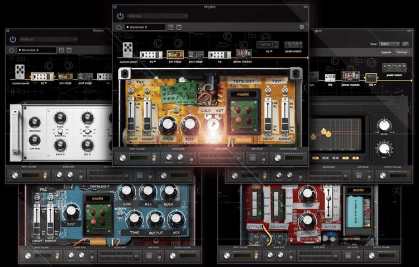Viewport: 419px width, 267px height.
Task: Click the POST highcut slider on the orange pedal
Action: 285,116
